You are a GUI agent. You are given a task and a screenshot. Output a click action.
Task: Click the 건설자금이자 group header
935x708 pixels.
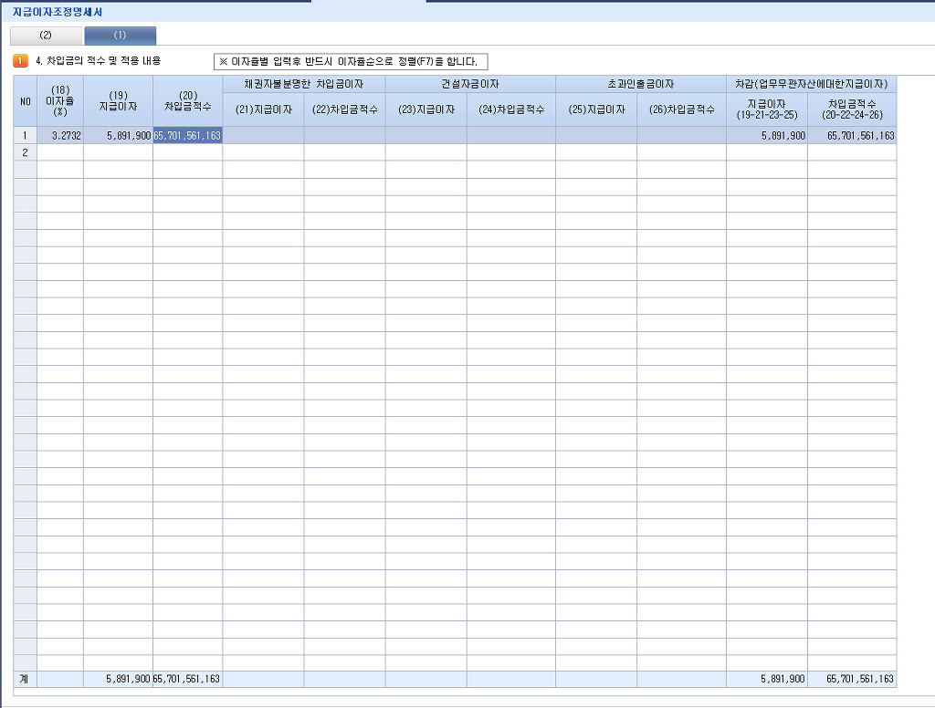(x=470, y=84)
